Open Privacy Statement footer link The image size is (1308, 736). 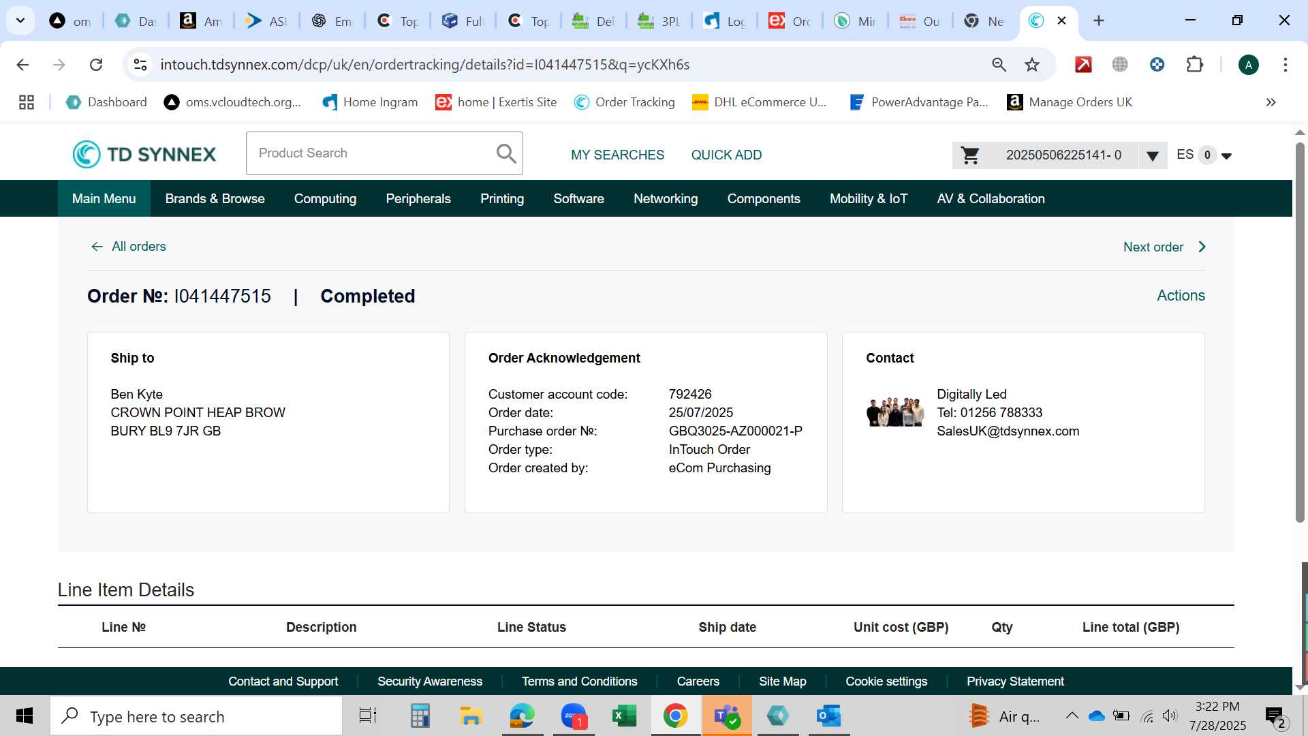pyautogui.click(x=1015, y=681)
